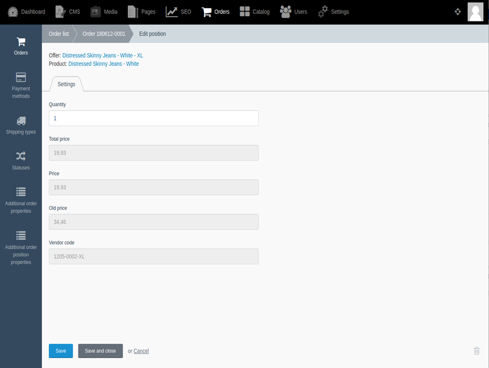Open the SEO chart icon
This screenshot has height=368, width=489.
click(x=172, y=12)
